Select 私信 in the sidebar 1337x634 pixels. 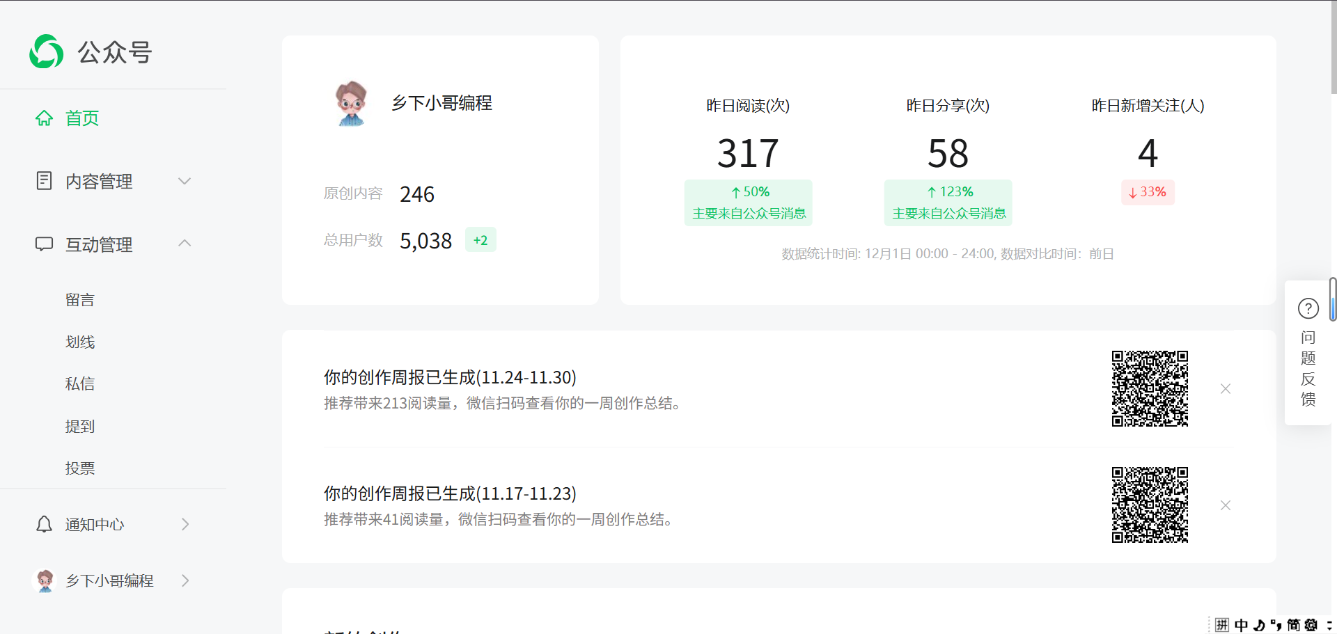80,384
